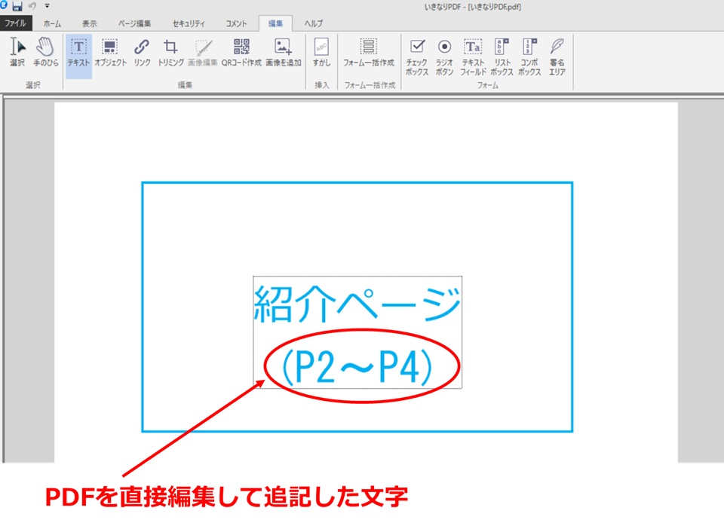Select the 選択 (Select) cursor tool
724x529 pixels.
point(17,54)
